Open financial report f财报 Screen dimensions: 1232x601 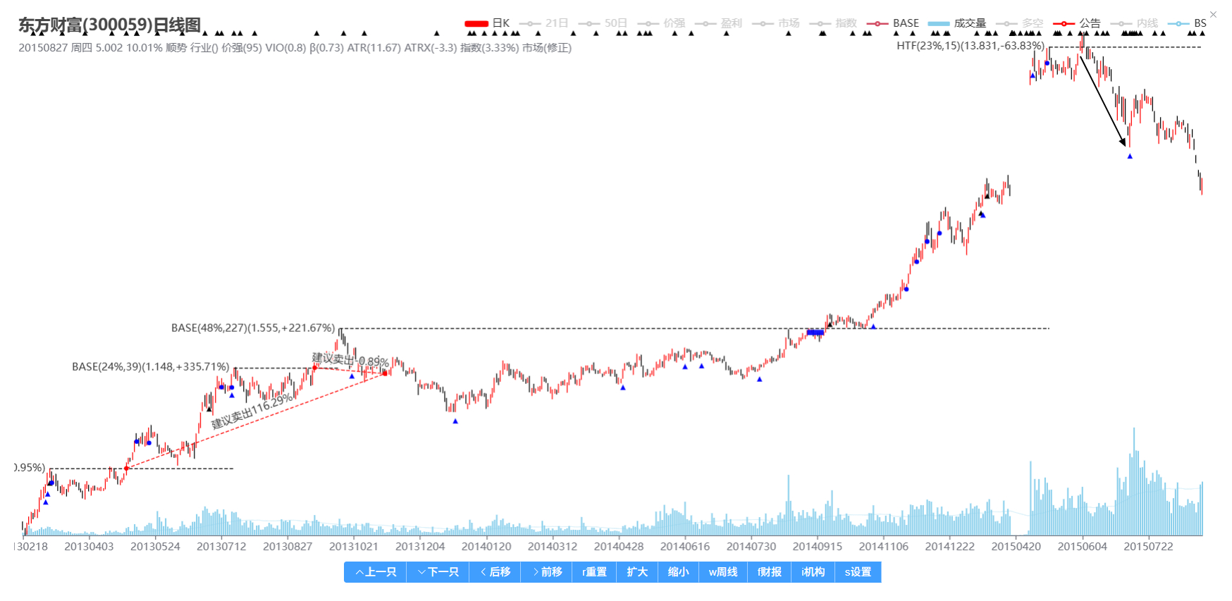coord(770,572)
